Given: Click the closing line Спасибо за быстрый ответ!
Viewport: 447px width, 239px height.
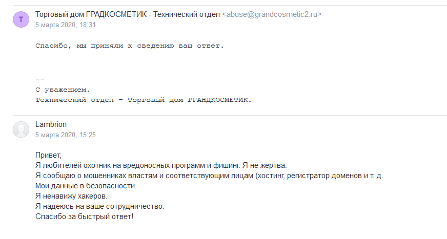Looking at the screenshot, I should coord(85,216).
